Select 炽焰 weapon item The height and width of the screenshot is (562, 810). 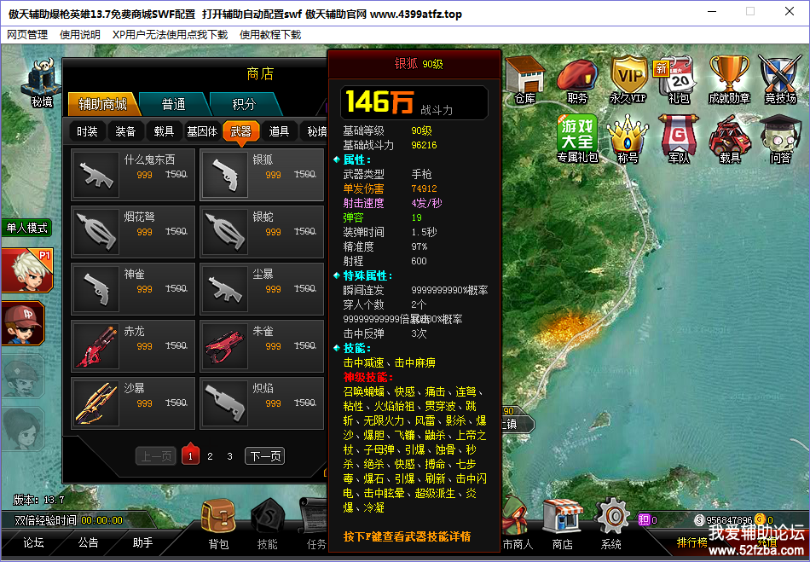point(262,403)
